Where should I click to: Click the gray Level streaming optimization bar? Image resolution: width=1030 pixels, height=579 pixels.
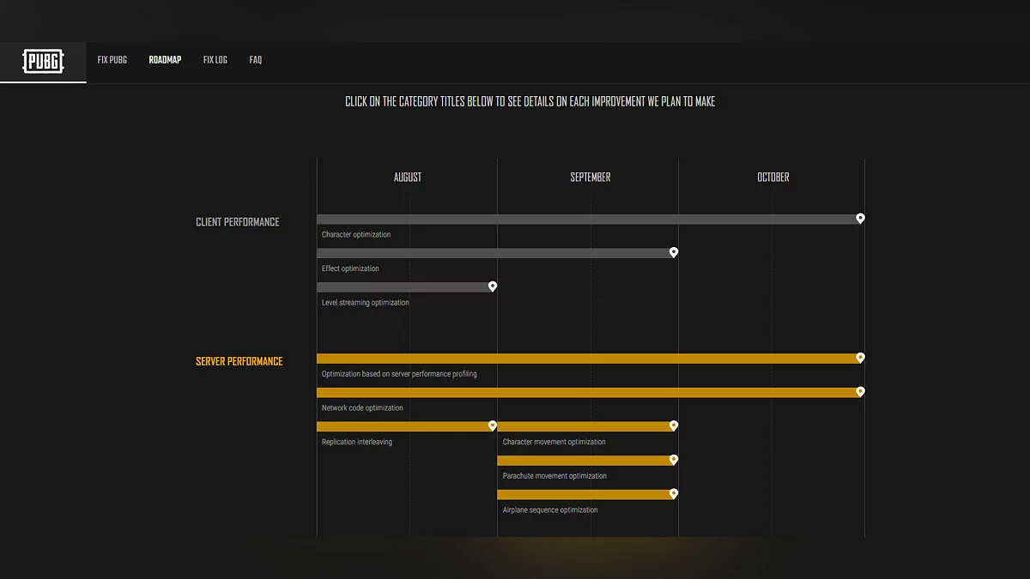pos(404,287)
